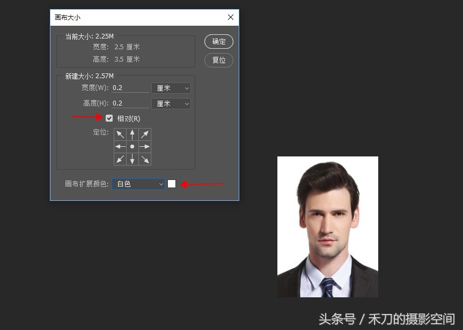Click the center anchor dot in 定位 grid

click(133, 146)
